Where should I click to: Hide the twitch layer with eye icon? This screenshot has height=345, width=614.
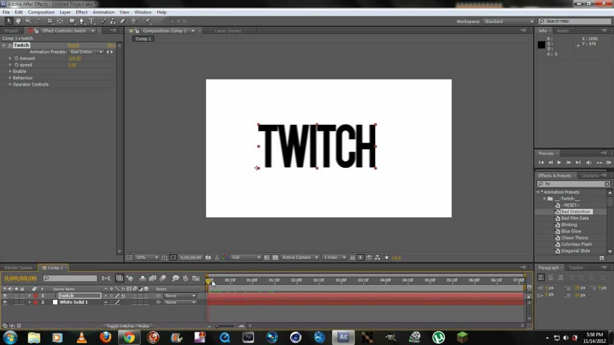[x=5, y=296]
